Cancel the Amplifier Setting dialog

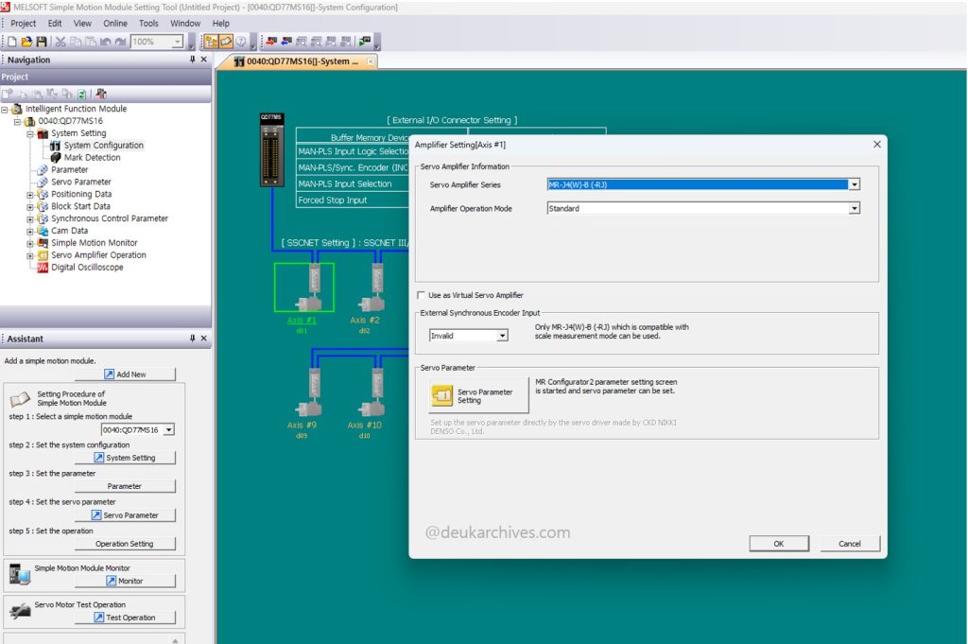pyautogui.click(x=850, y=544)
